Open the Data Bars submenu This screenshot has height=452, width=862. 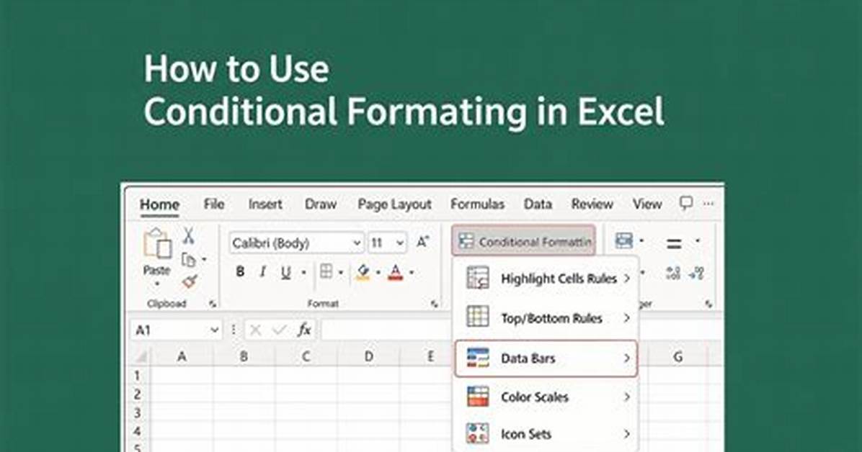pos(546,358)
